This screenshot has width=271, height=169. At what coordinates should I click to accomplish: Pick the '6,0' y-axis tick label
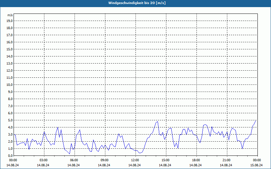point(10,113)
